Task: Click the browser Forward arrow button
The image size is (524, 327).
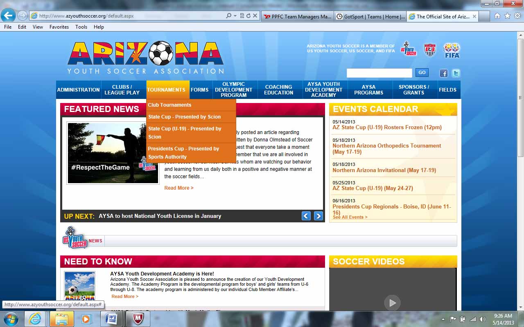Action: [x=22, y=16]
